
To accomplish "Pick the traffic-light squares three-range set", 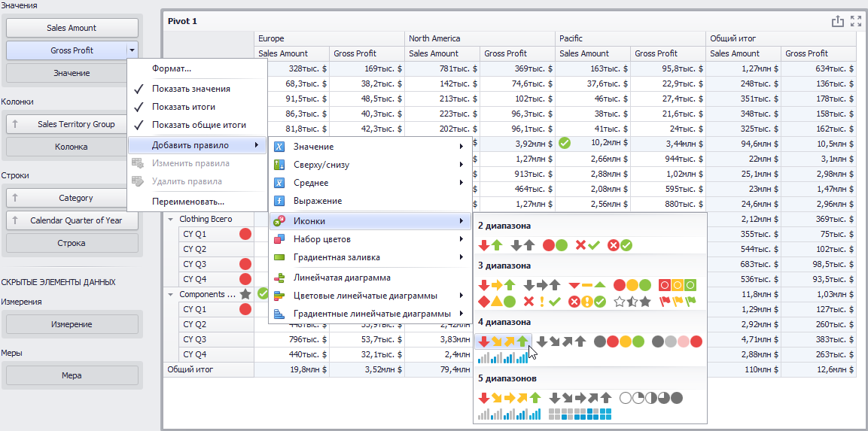I will [677, 285].
